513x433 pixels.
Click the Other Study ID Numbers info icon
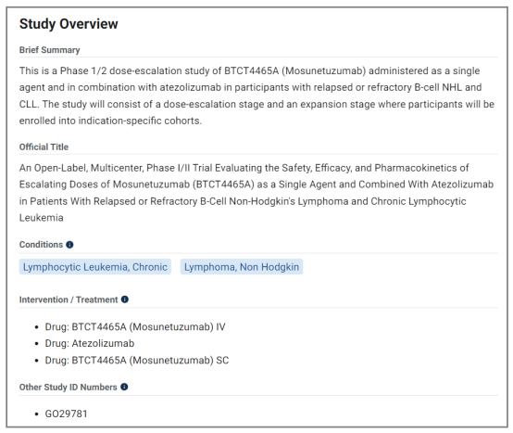point(124,387)
